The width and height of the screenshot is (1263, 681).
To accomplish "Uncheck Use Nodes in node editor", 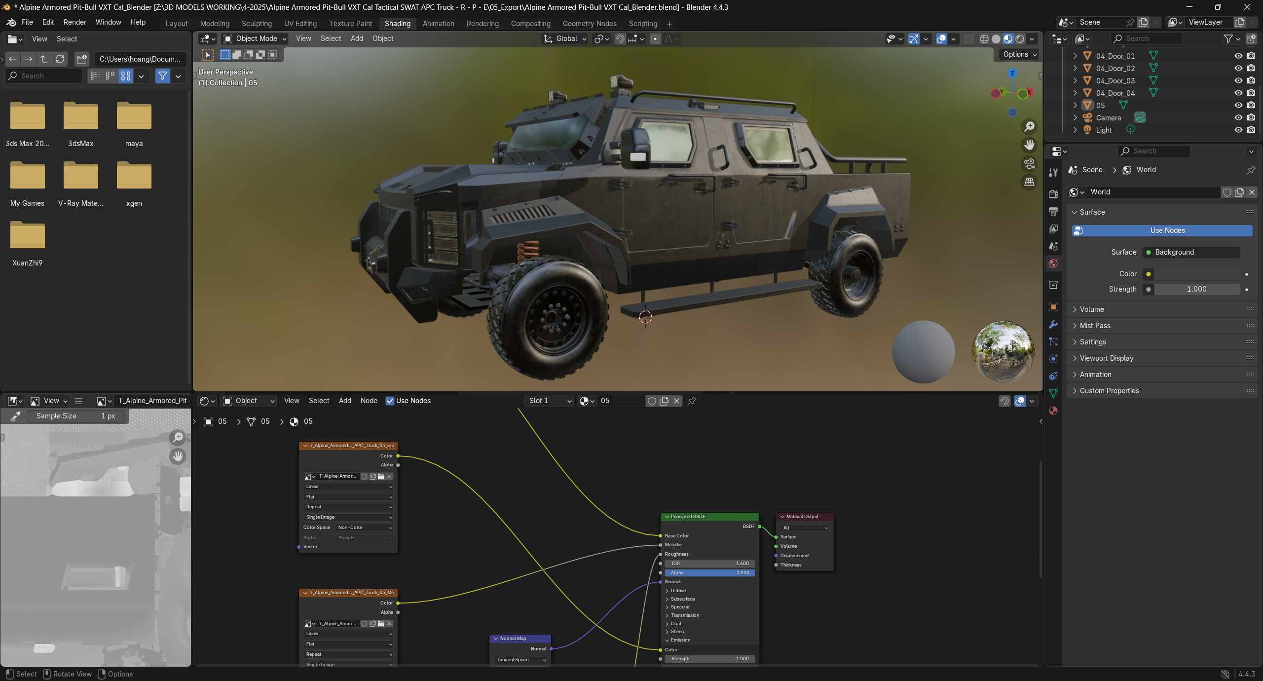I will click(390, 401).
